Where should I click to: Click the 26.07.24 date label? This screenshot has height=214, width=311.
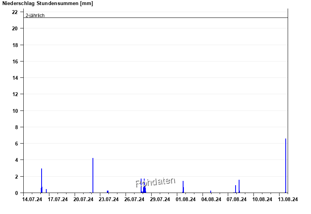[x=135, y=200]
